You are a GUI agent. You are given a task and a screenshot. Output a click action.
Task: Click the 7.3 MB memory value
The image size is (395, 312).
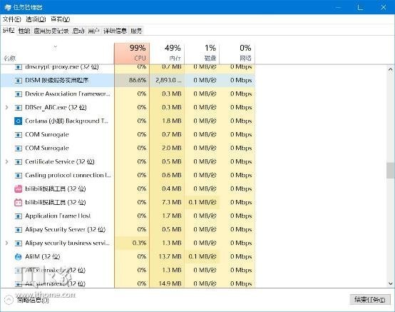pyautogui.click(x=172, y=202)
